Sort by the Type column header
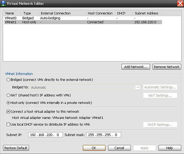Viewport: 184px width, 154px height. tap(30, 13)
